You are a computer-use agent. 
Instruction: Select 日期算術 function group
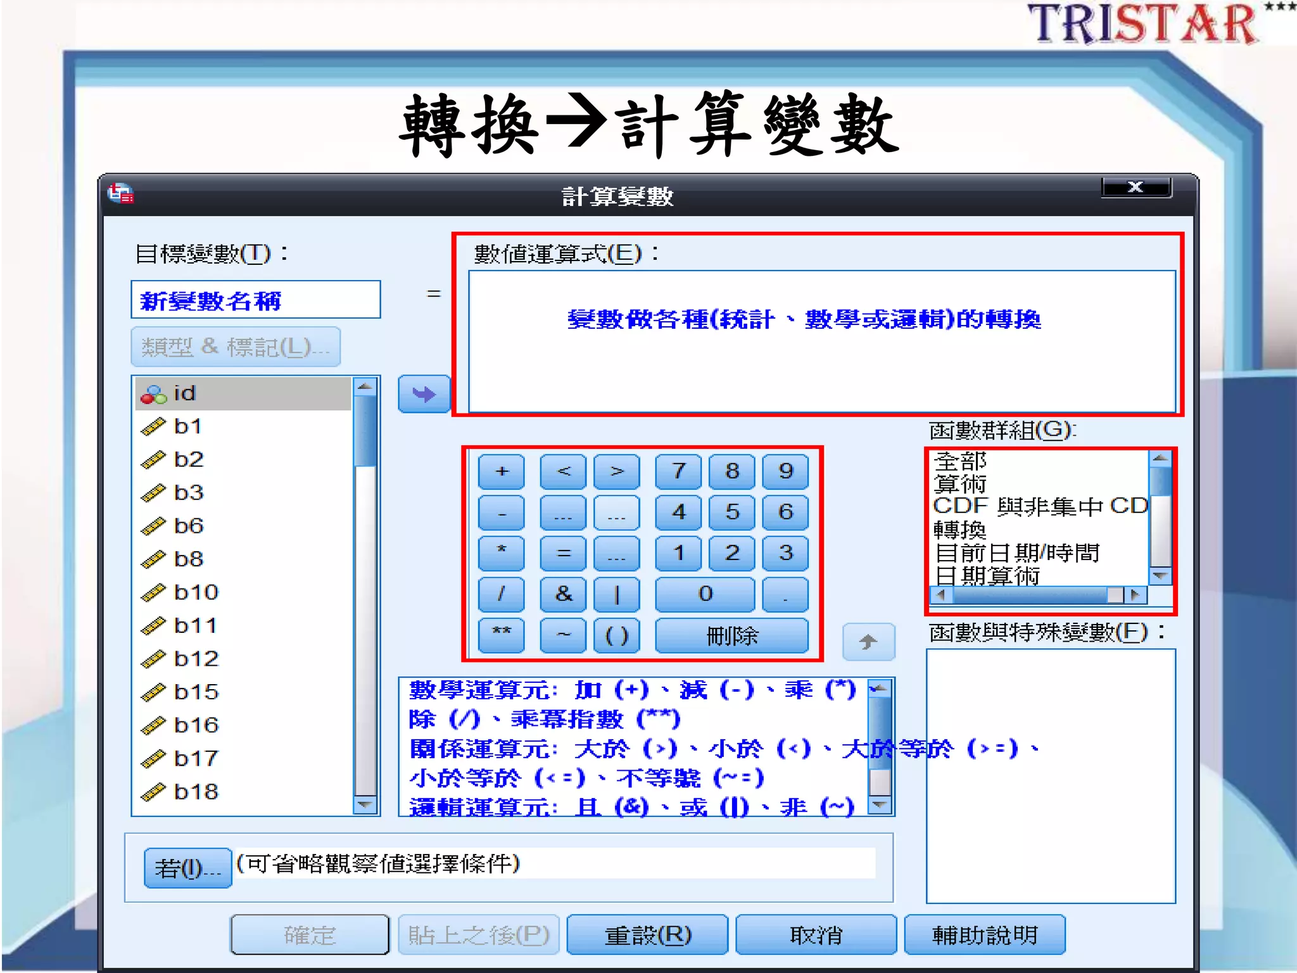point(1039,575)
